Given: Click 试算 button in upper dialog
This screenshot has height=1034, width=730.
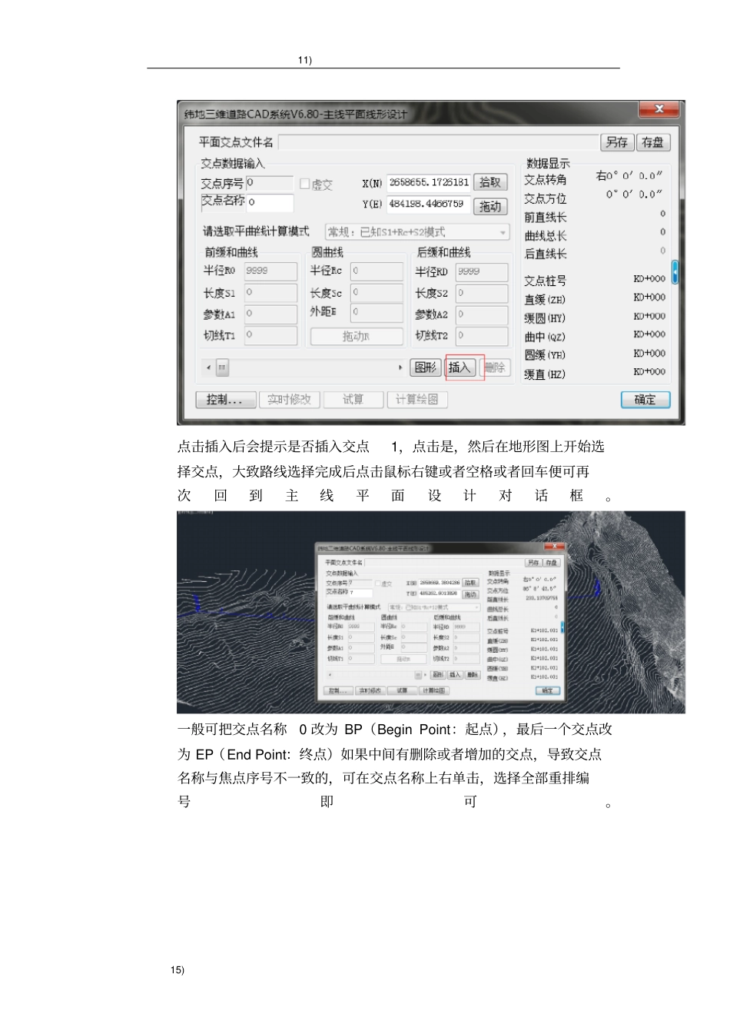Looking at the screenshot, I should tap(353, 400).
